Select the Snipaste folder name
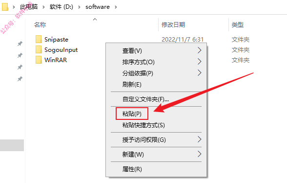 [57, 40]
